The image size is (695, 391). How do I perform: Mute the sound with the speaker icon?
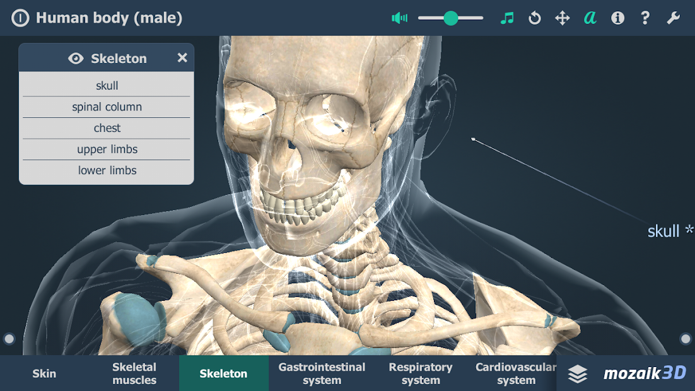(x=400, y=18)
